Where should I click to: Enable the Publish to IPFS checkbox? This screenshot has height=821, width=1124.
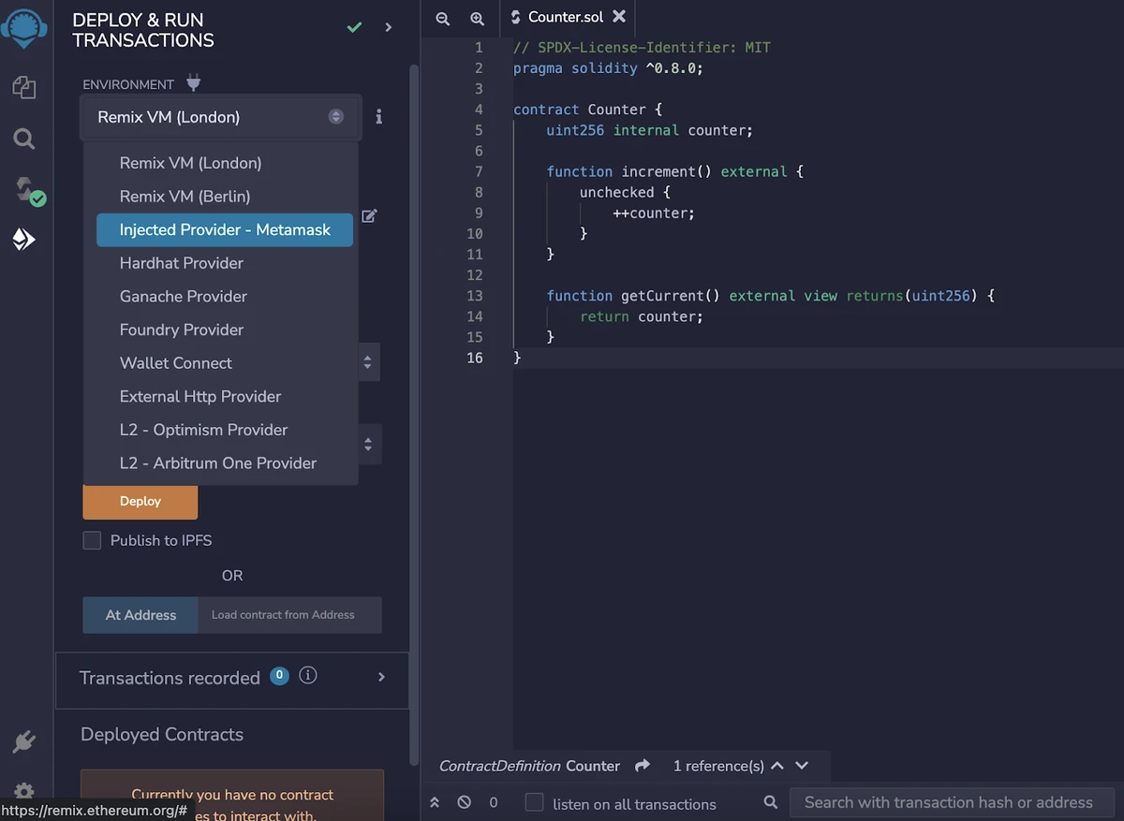pyautogui.click(x=92, y=540)
